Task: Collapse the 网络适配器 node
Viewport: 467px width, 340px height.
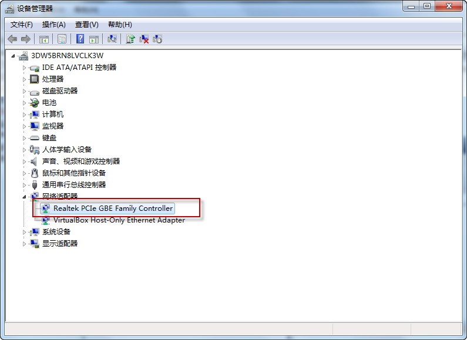Action: pyautogui.click(x=25, y=197)
